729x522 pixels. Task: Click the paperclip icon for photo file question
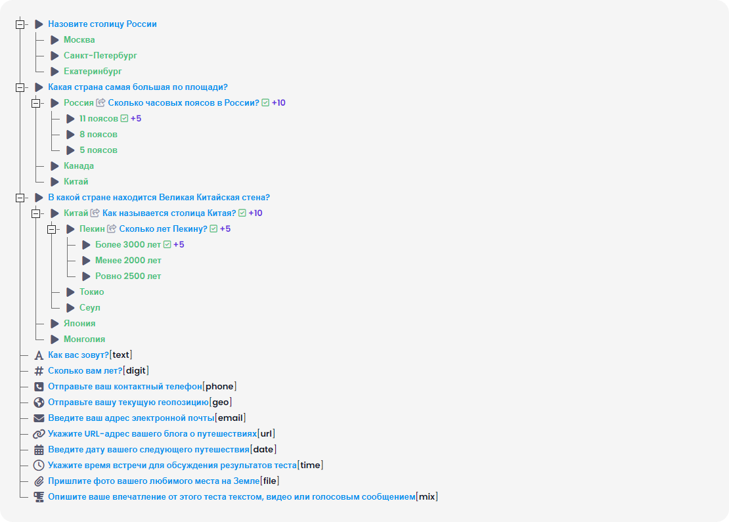(39, 481)
